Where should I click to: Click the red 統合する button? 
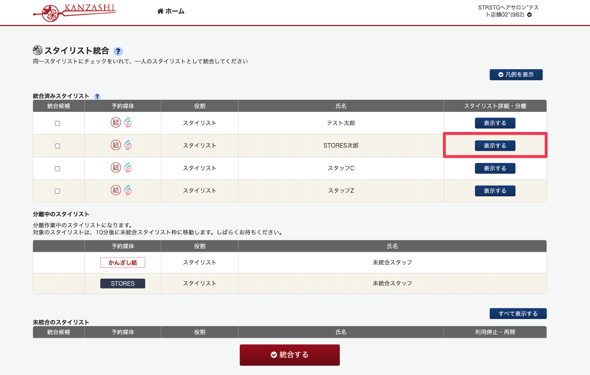[290, 355]
